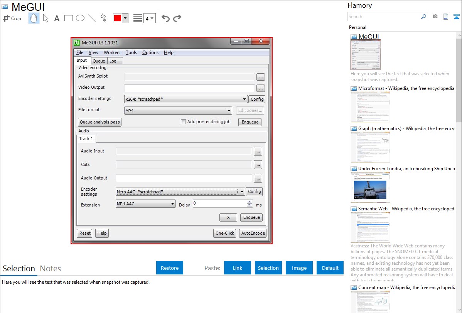Select the straight line tool
This screenshot has width=462, height=313.
92,18
